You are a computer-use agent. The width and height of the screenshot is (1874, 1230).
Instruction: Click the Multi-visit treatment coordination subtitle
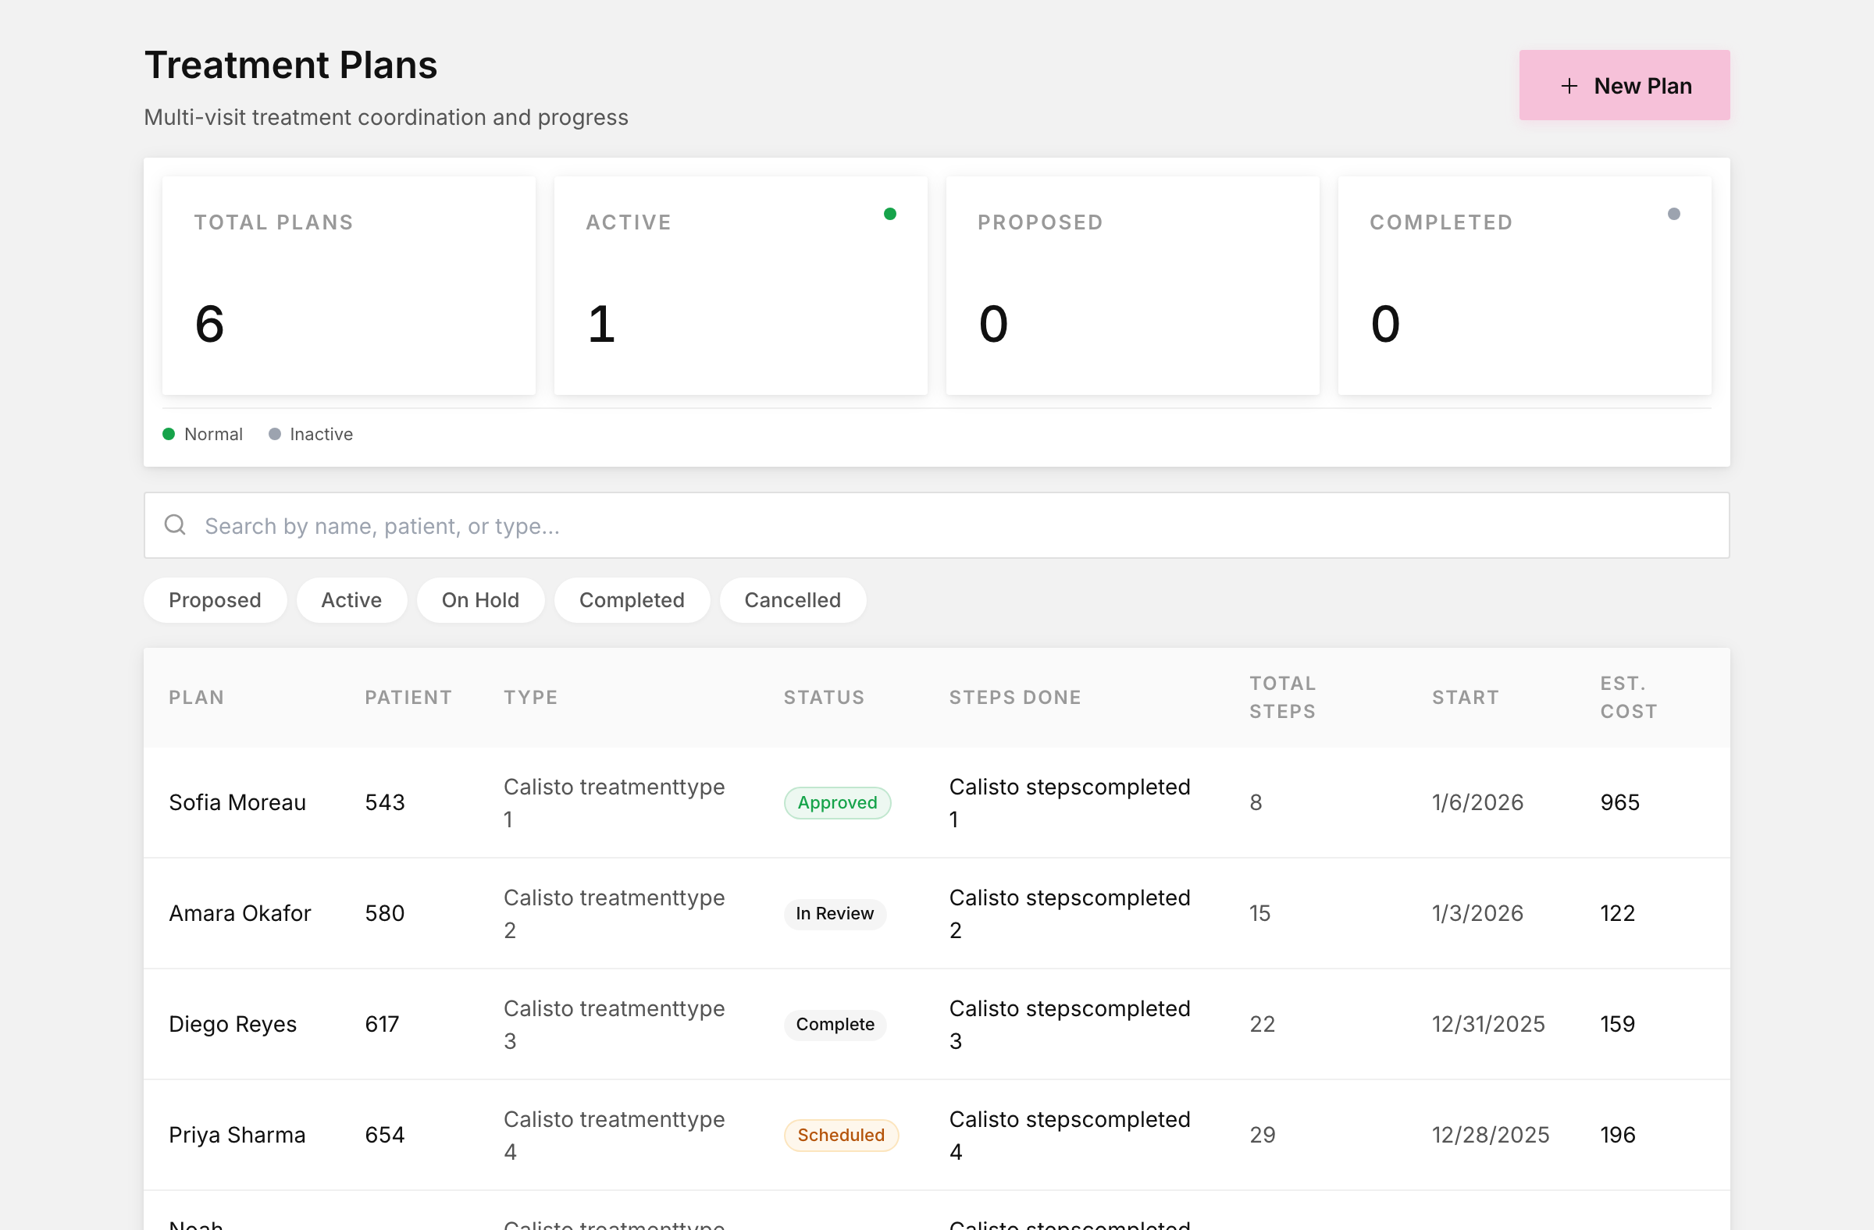pyautogui.click(x=386, y=117)
